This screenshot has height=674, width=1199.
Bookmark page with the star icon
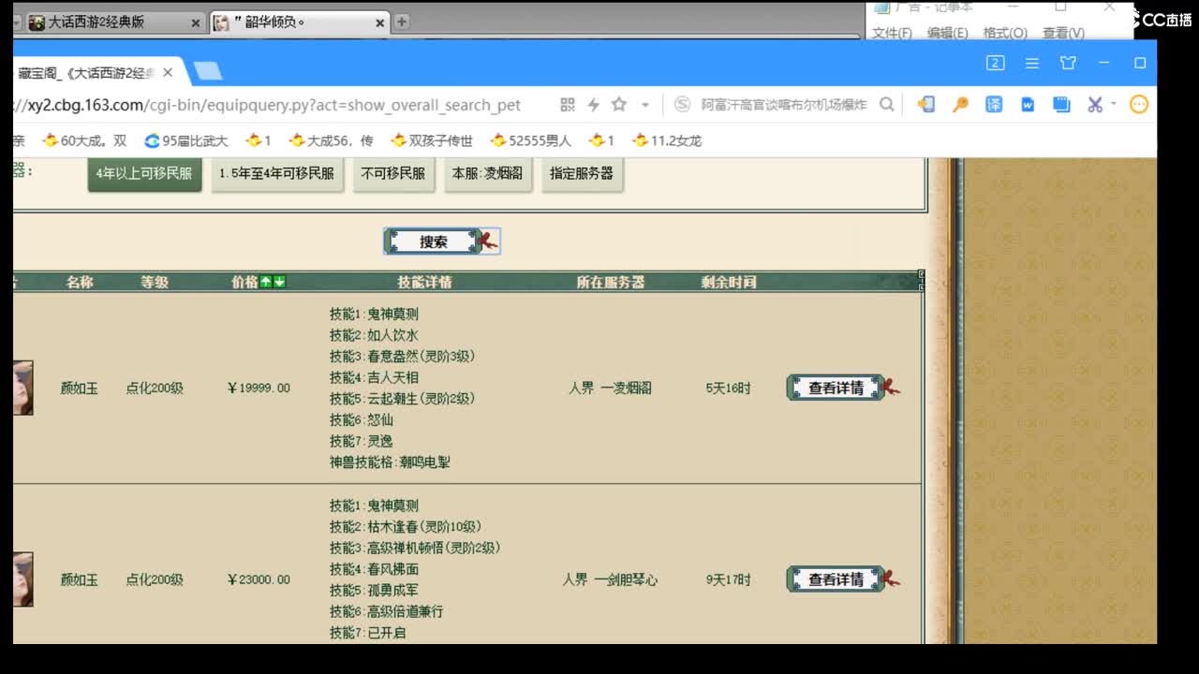619,105
